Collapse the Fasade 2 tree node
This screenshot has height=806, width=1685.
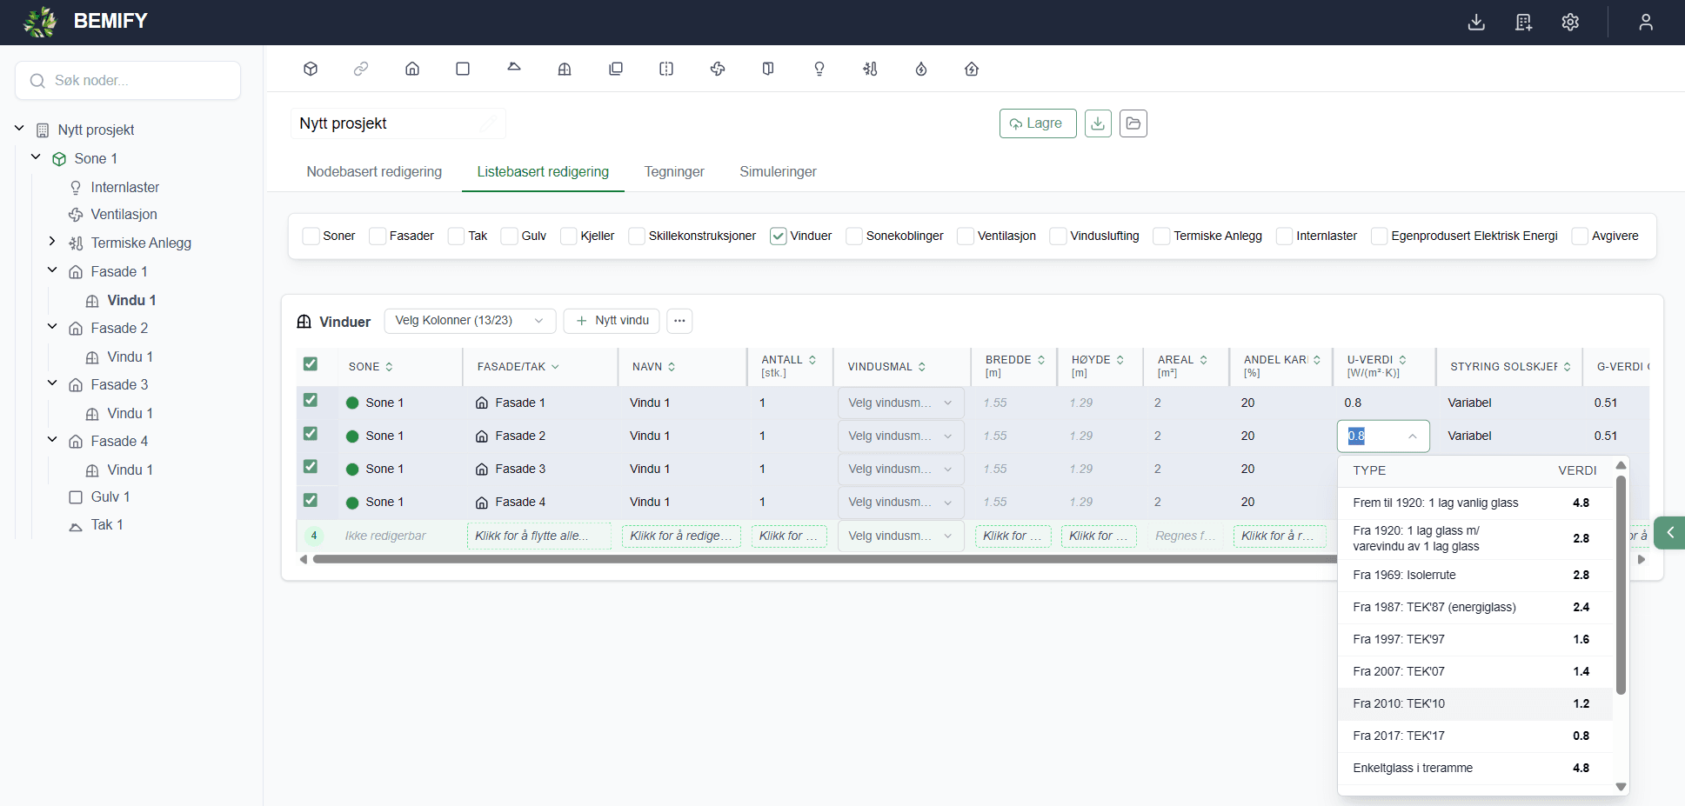[52, 327]
